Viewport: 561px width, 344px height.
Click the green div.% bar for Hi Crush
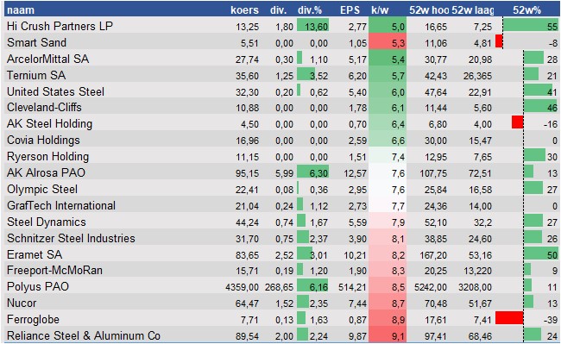(x=312, y=25)
